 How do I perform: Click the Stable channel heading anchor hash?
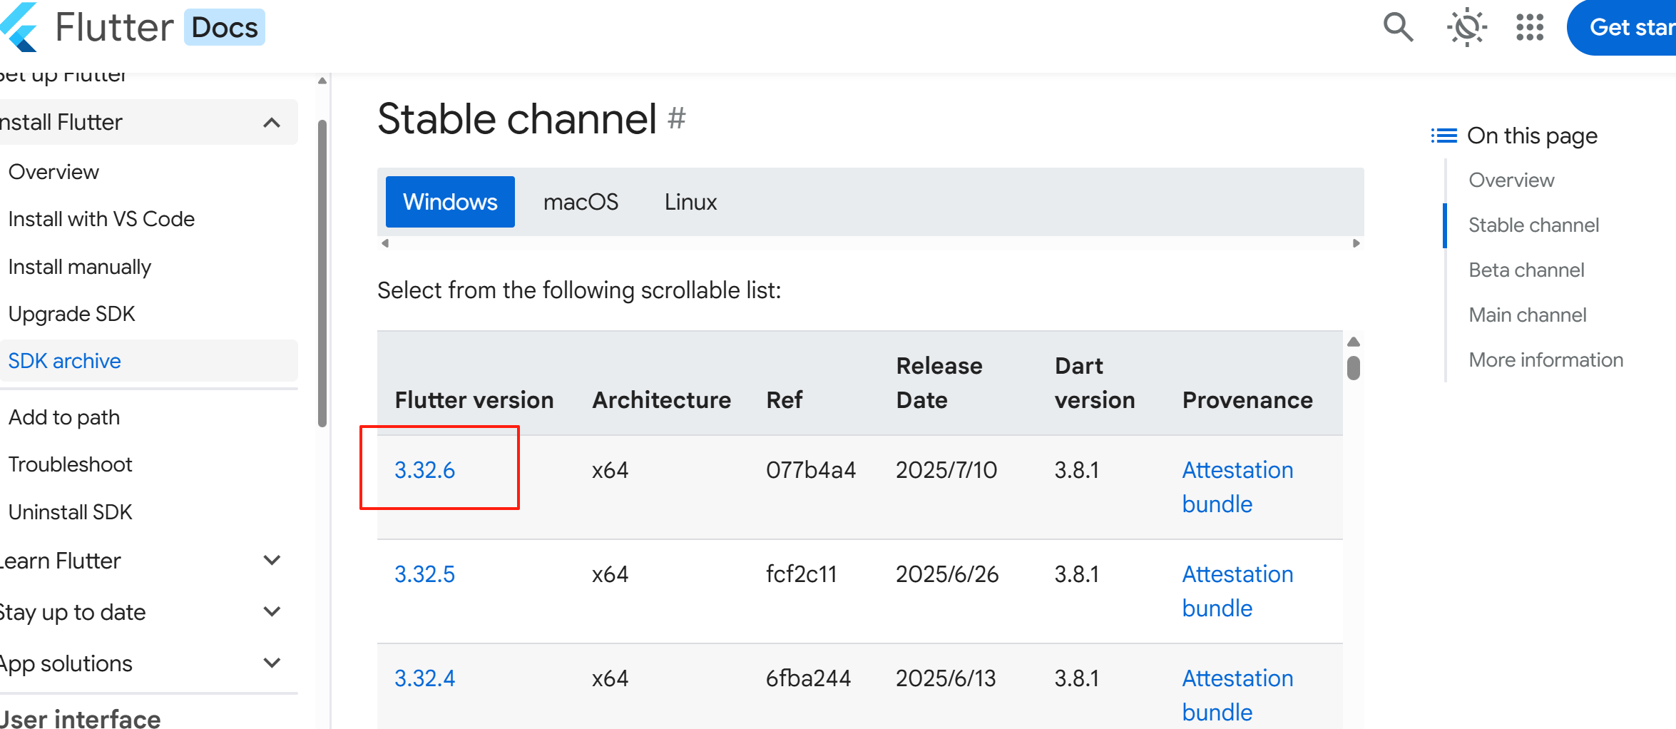point(677,118)
